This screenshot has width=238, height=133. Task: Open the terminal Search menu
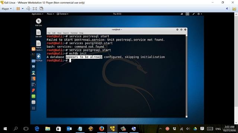(x=66, y=33)
